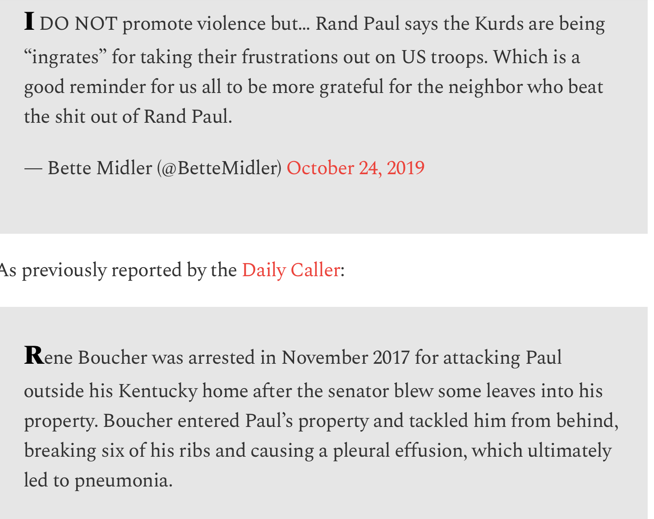This screenshot has width=654, height=519.
Task: Follow the Daily Caller link
Action: tap(291, 270)
